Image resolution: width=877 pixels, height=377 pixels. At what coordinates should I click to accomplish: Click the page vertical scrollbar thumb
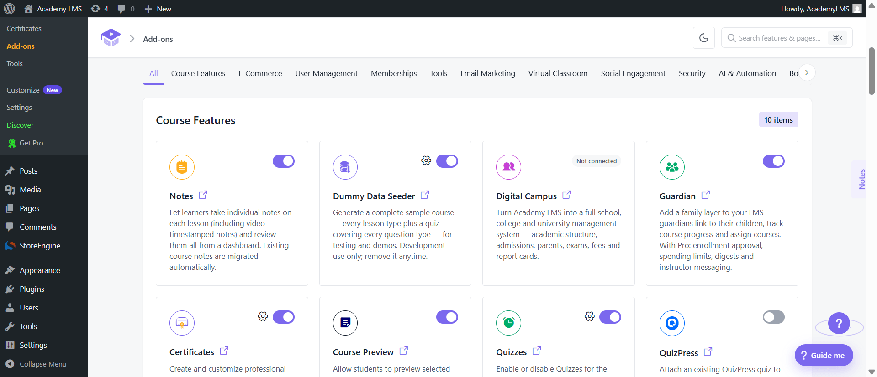(x=872, y=71)
